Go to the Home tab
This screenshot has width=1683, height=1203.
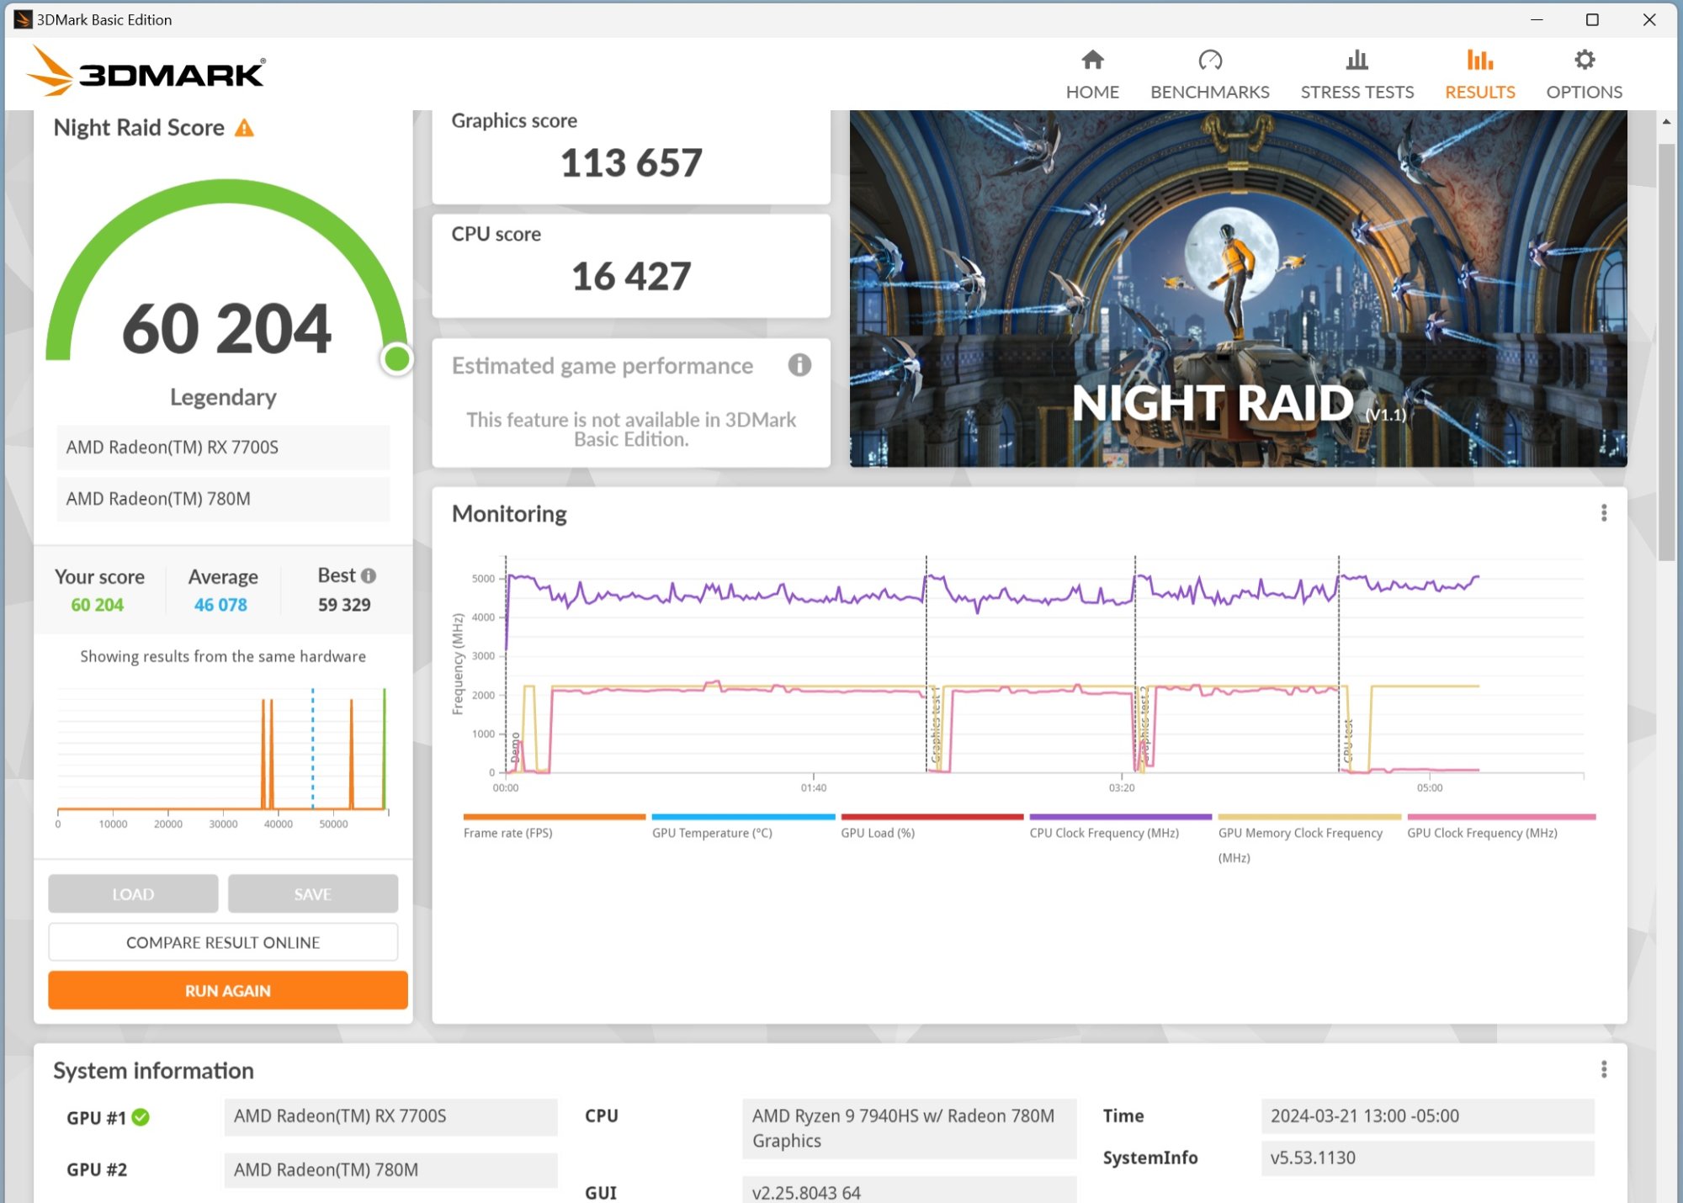(x=1092, y=74)
